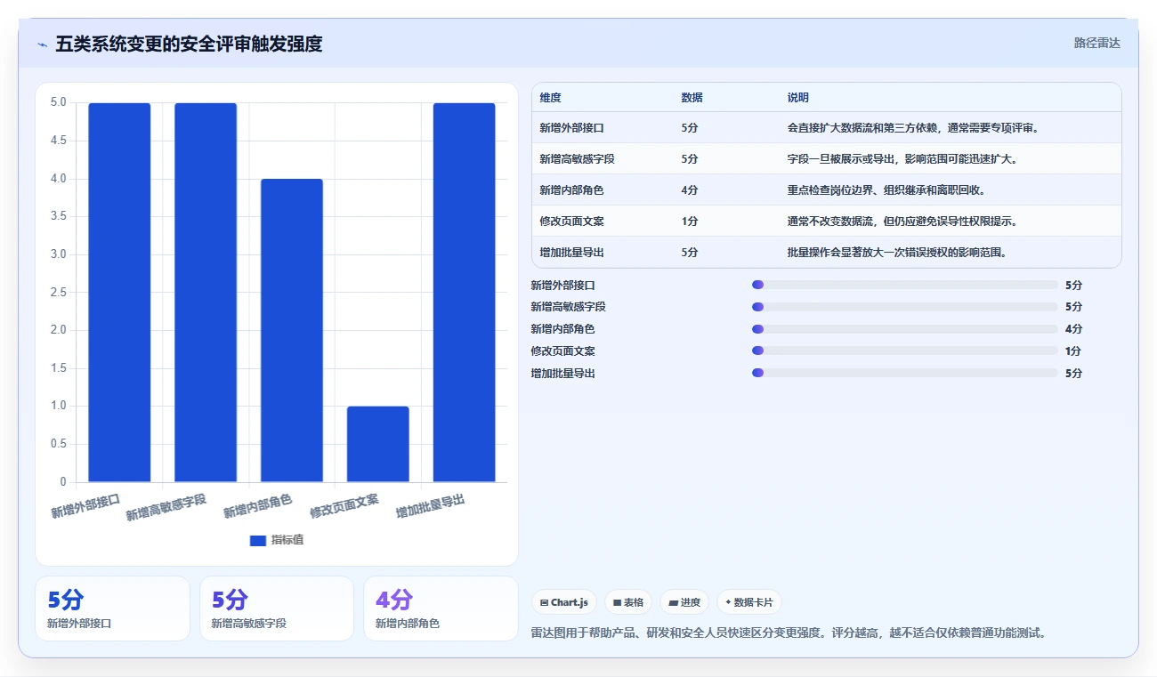Click the lightning icon beside the dashboard title
This screenshot has height=677, width=1157.
(x=43, y=44)
